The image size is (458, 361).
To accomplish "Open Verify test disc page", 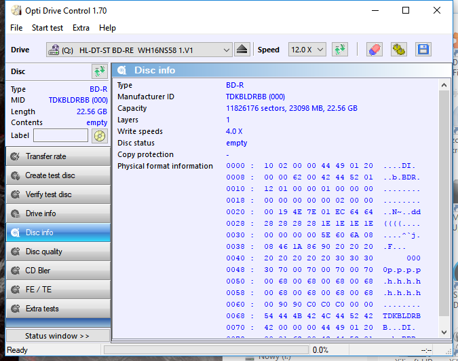I will (x=58, y=194).
